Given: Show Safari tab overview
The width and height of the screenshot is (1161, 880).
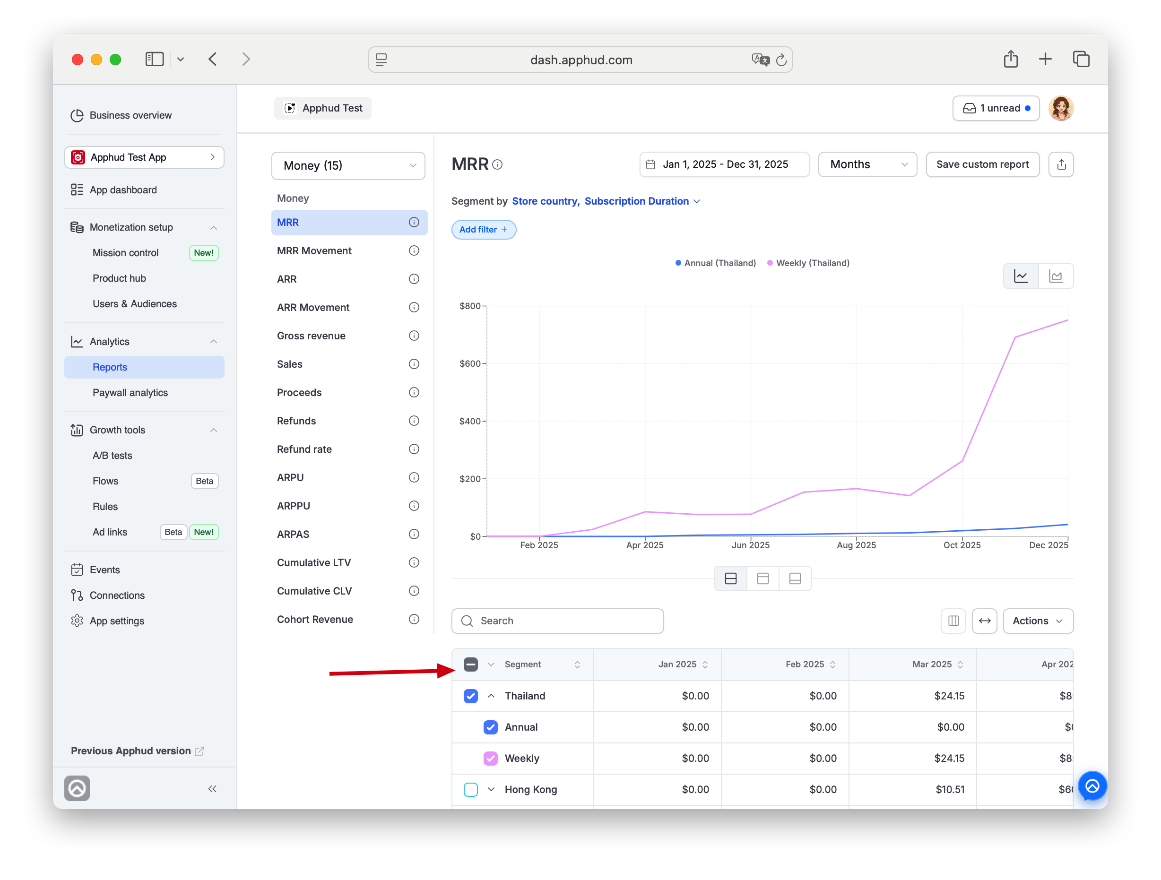Looking at the screenshot, I should [x=1081, y=59].
